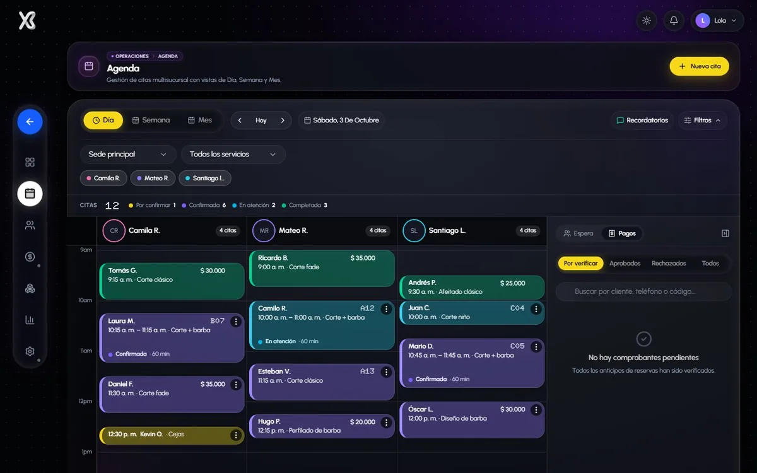Toggle the Santiago L. staff filter chip
This screenshot has height=473, width=757.
205,178
